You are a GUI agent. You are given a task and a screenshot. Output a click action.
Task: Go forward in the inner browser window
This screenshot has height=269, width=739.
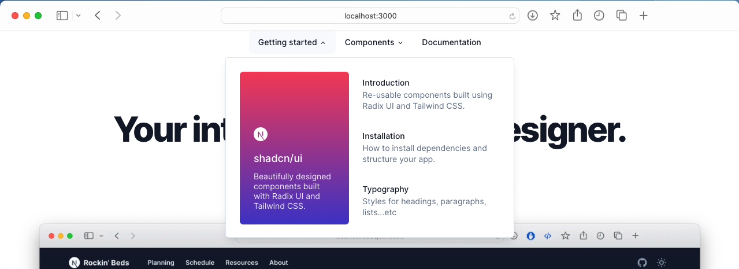(133, 235)
